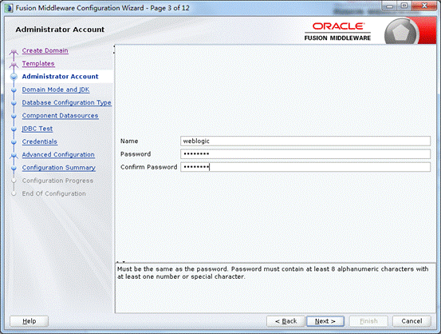Viewport: 441px width, 334px height.
Task: Go to the Templates step
Action: [38, 63]
